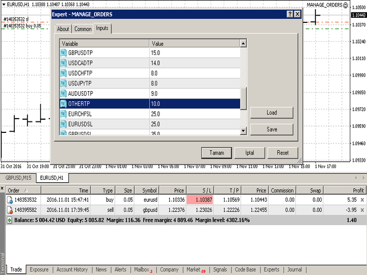The image size is (367, 275).
Task: Click scroll down arrow in inputs list
Action: (243, 131)
